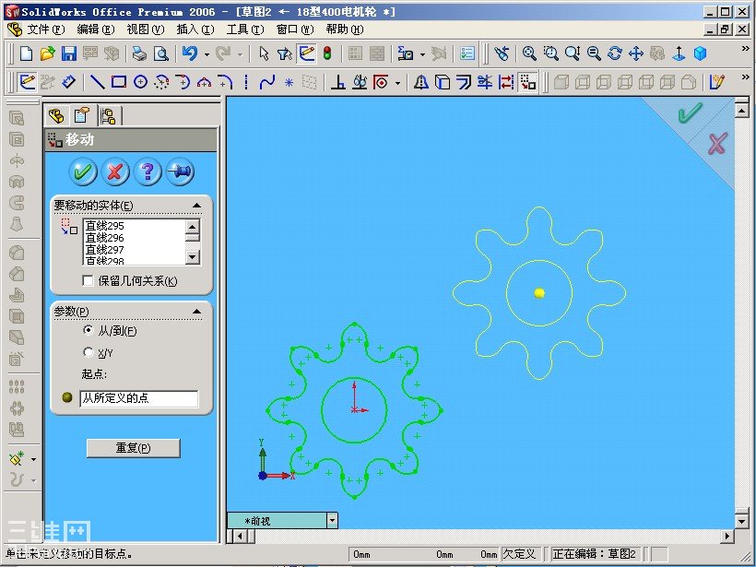Click the Help question mark button
Screen dimensions: 756x567
pyautogui.click(x=148, y=171)
